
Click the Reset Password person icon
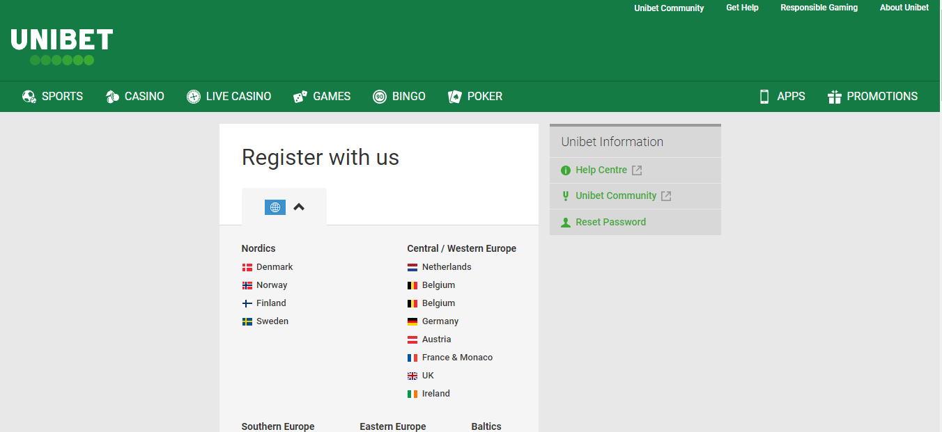[x=566, y=223]
